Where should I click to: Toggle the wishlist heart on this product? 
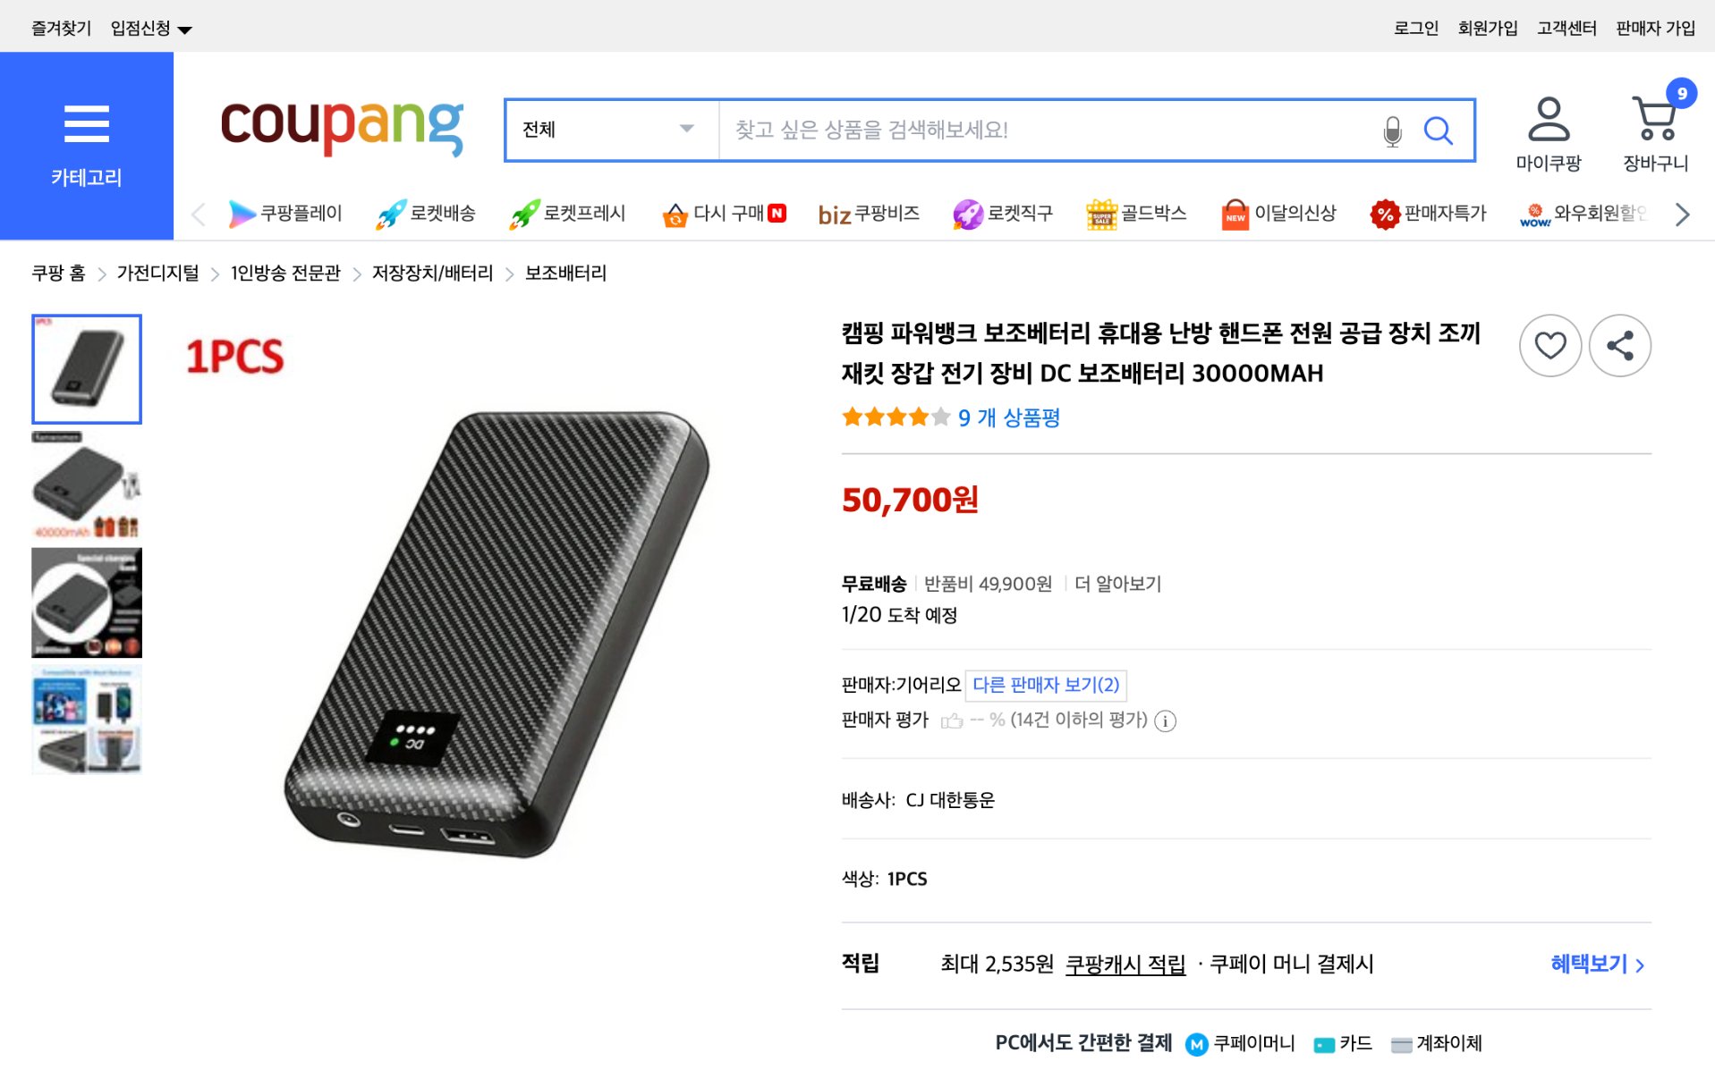[x=1550, y=345]
